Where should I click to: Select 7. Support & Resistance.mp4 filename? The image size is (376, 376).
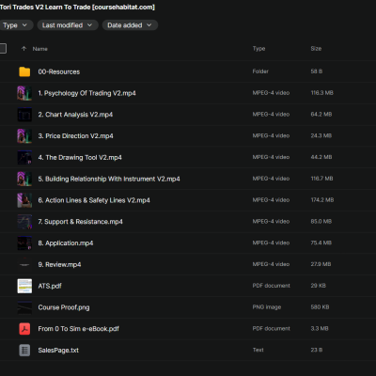point(80,222)
